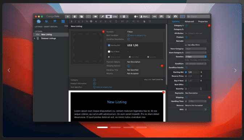Click the Start listing button in the toolbar
Image resolution: width=244 pixels, height=140 pixels.
(x=145, y=17)
